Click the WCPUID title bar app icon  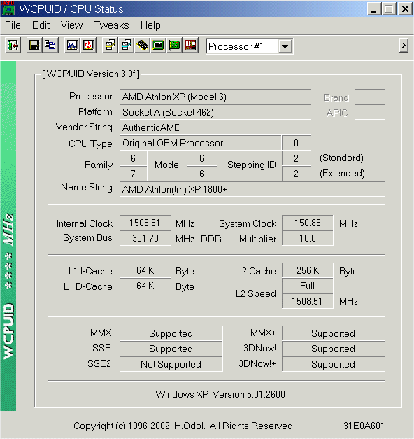pos(8,8)
